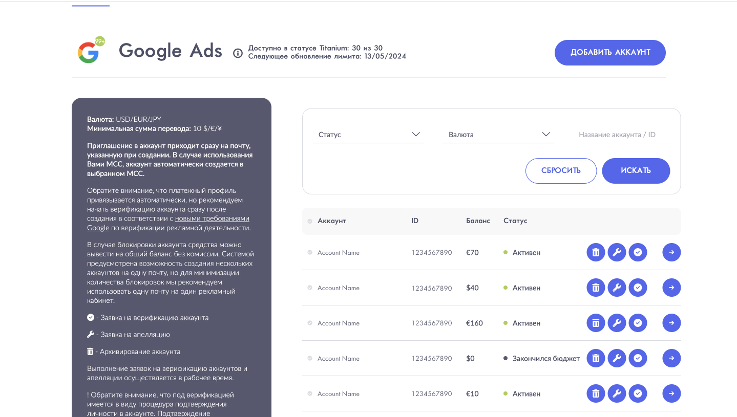Request appeal (wrench) for $40 account
This screenshot has height=417, width=737.
pyautogui.click(x=617, y=288)
